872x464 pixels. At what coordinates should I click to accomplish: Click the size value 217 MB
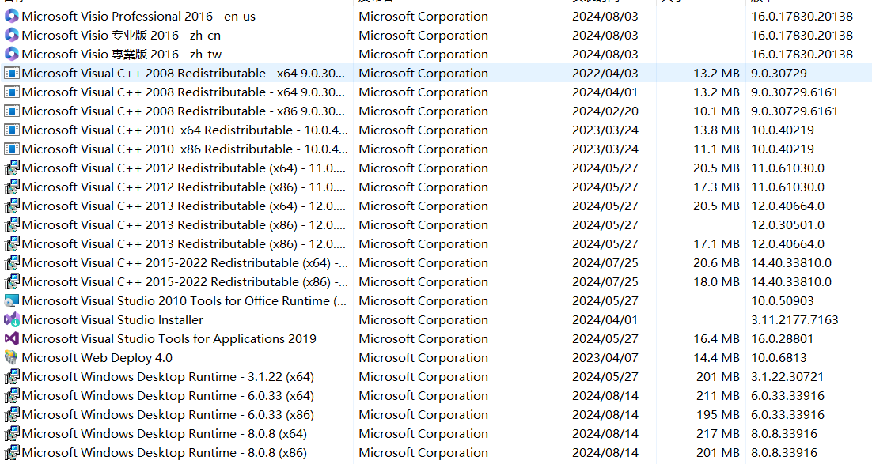(x=718, y=433)
